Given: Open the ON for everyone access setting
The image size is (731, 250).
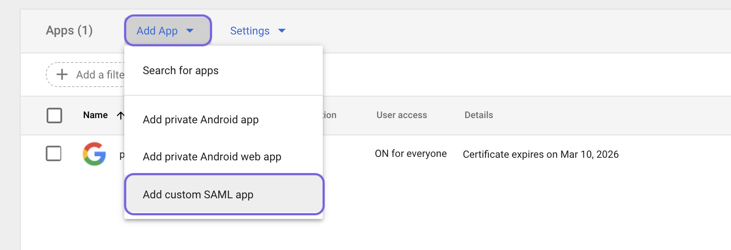Looking at the screenshot, I should pos(410,154).
